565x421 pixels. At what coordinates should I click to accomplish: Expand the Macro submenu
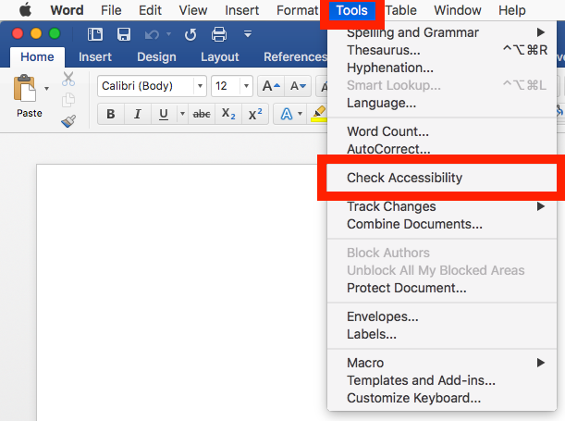pyautogui.click(x=442, y=363)
